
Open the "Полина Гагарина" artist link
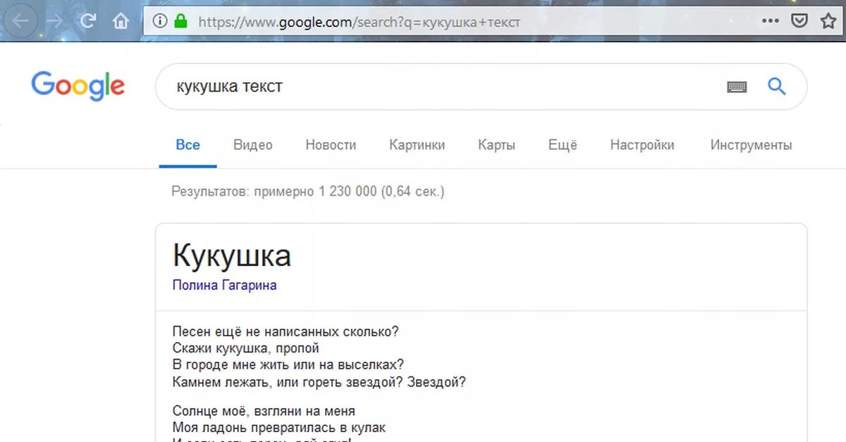(x=225, y=285)
